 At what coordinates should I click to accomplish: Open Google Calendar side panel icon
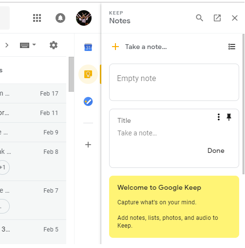click(88, 47)
